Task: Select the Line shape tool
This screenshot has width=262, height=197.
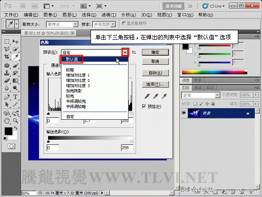Action: click(15, 105)
